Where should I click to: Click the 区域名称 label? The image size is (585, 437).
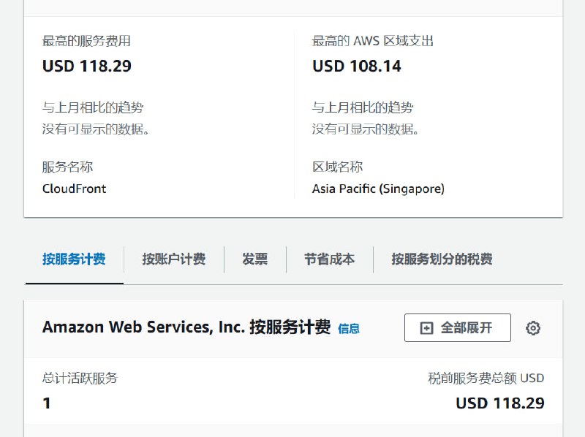coord(337,167)
